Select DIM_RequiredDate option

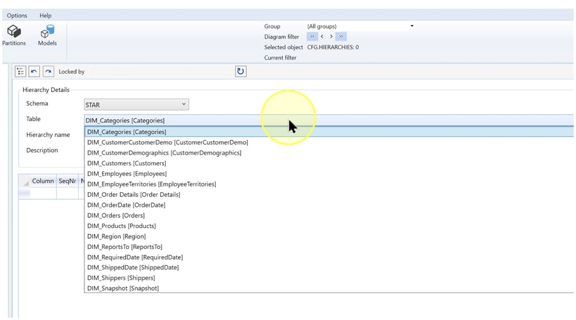click(x=329, y=257)
